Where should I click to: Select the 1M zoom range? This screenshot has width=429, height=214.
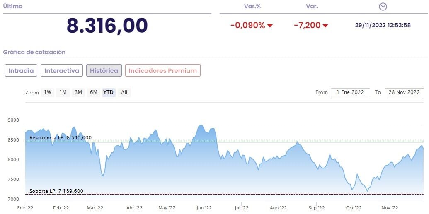tap(63, 92)
